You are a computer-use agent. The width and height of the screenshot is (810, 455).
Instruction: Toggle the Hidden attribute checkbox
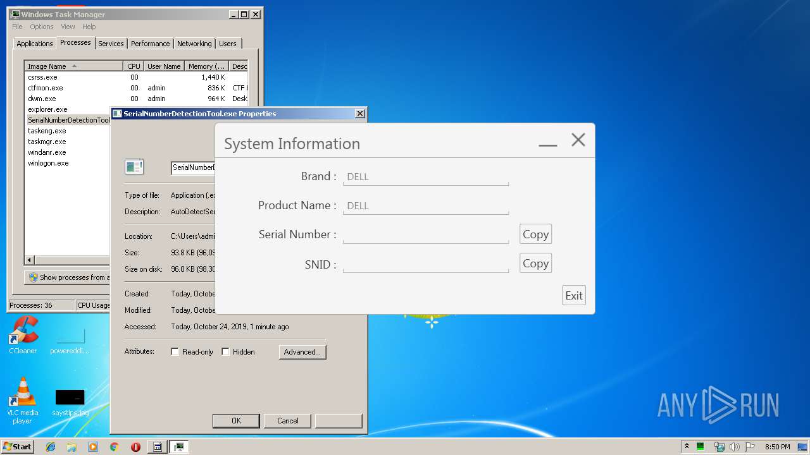point(225,352)
